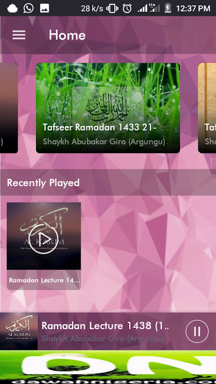Show the partially visible previous featured card

pyautogui.click(x=9, y=108)
